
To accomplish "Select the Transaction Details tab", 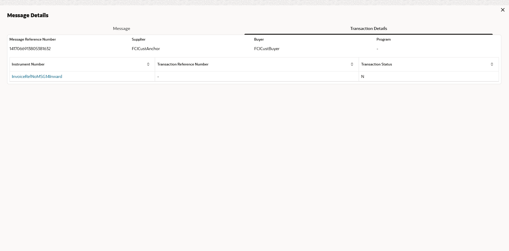I will 368,28.
